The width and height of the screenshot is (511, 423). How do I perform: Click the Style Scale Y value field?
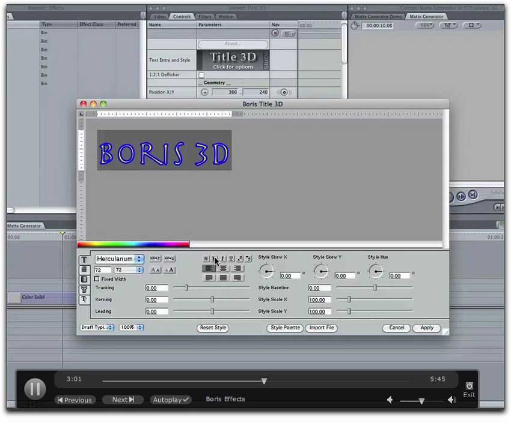(320, 311)
